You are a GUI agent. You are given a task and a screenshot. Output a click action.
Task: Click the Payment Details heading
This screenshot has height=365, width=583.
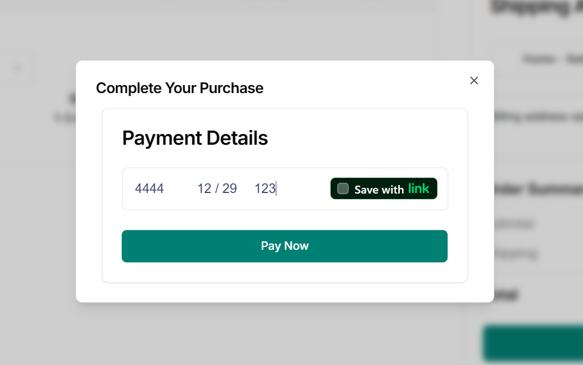[195, 138]
